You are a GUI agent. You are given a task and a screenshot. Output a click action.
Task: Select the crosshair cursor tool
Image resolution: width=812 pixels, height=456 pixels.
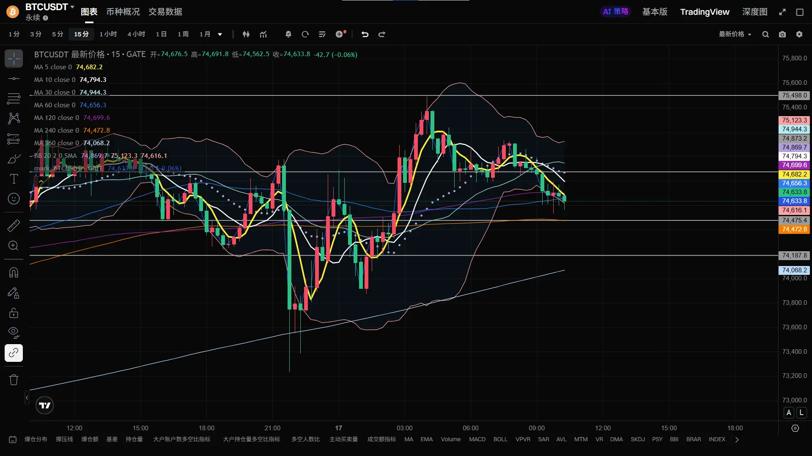14,59
